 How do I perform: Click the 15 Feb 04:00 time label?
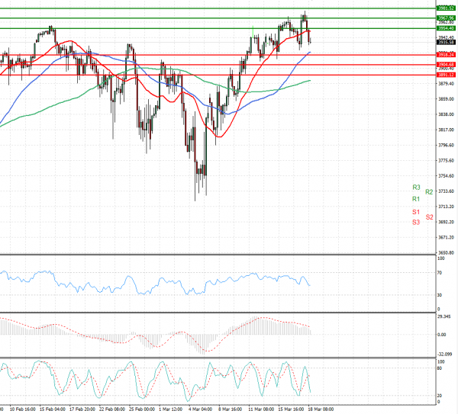pyautogui.click(x=53, y=409)
